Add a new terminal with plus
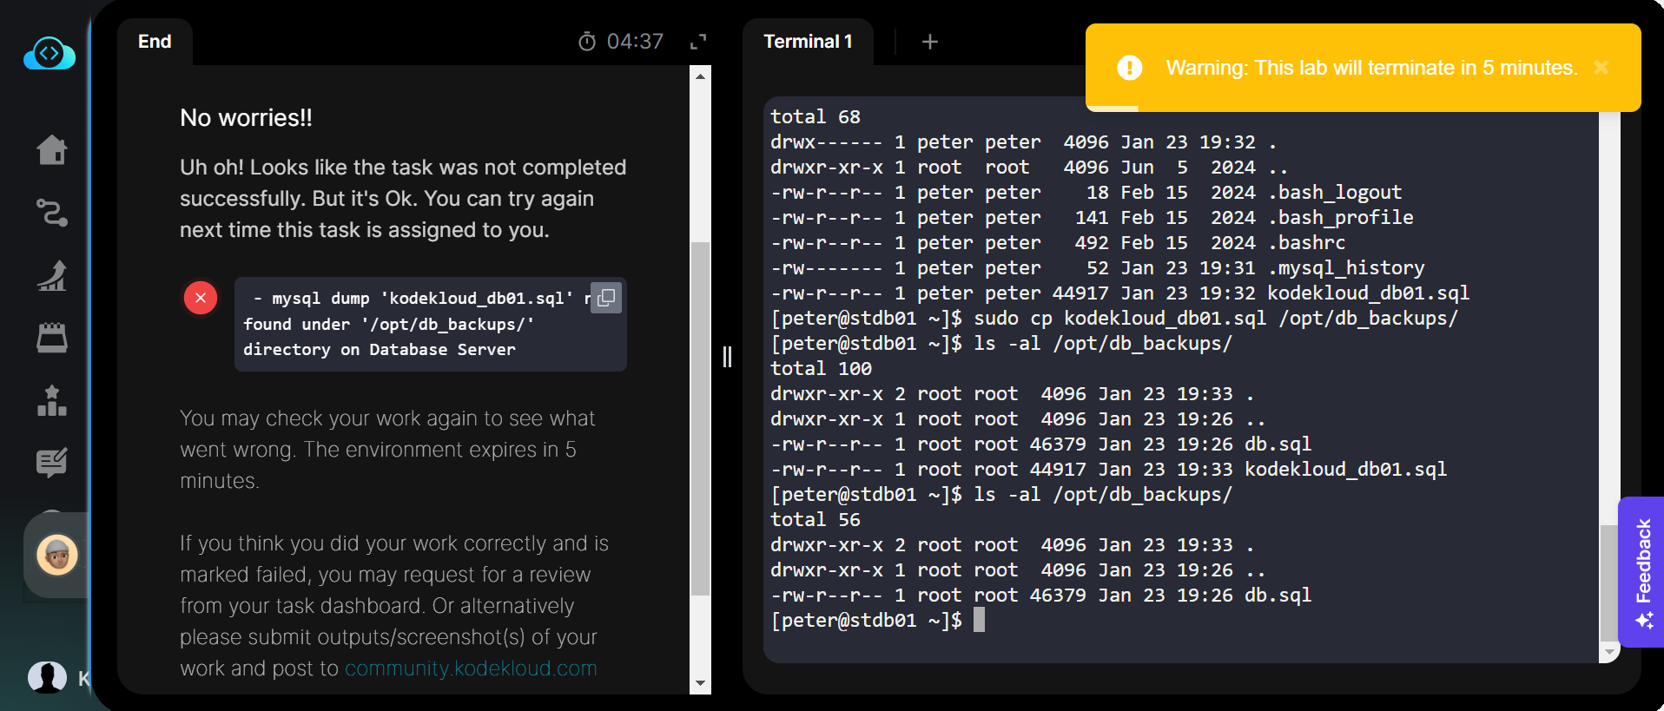 tap(929, 42)
